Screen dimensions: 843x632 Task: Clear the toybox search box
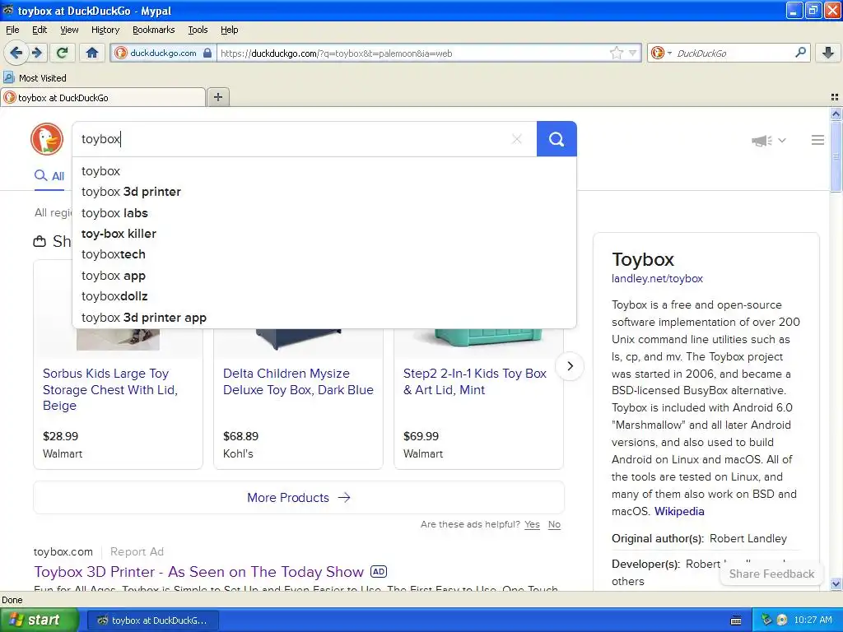tap(517, 139)
